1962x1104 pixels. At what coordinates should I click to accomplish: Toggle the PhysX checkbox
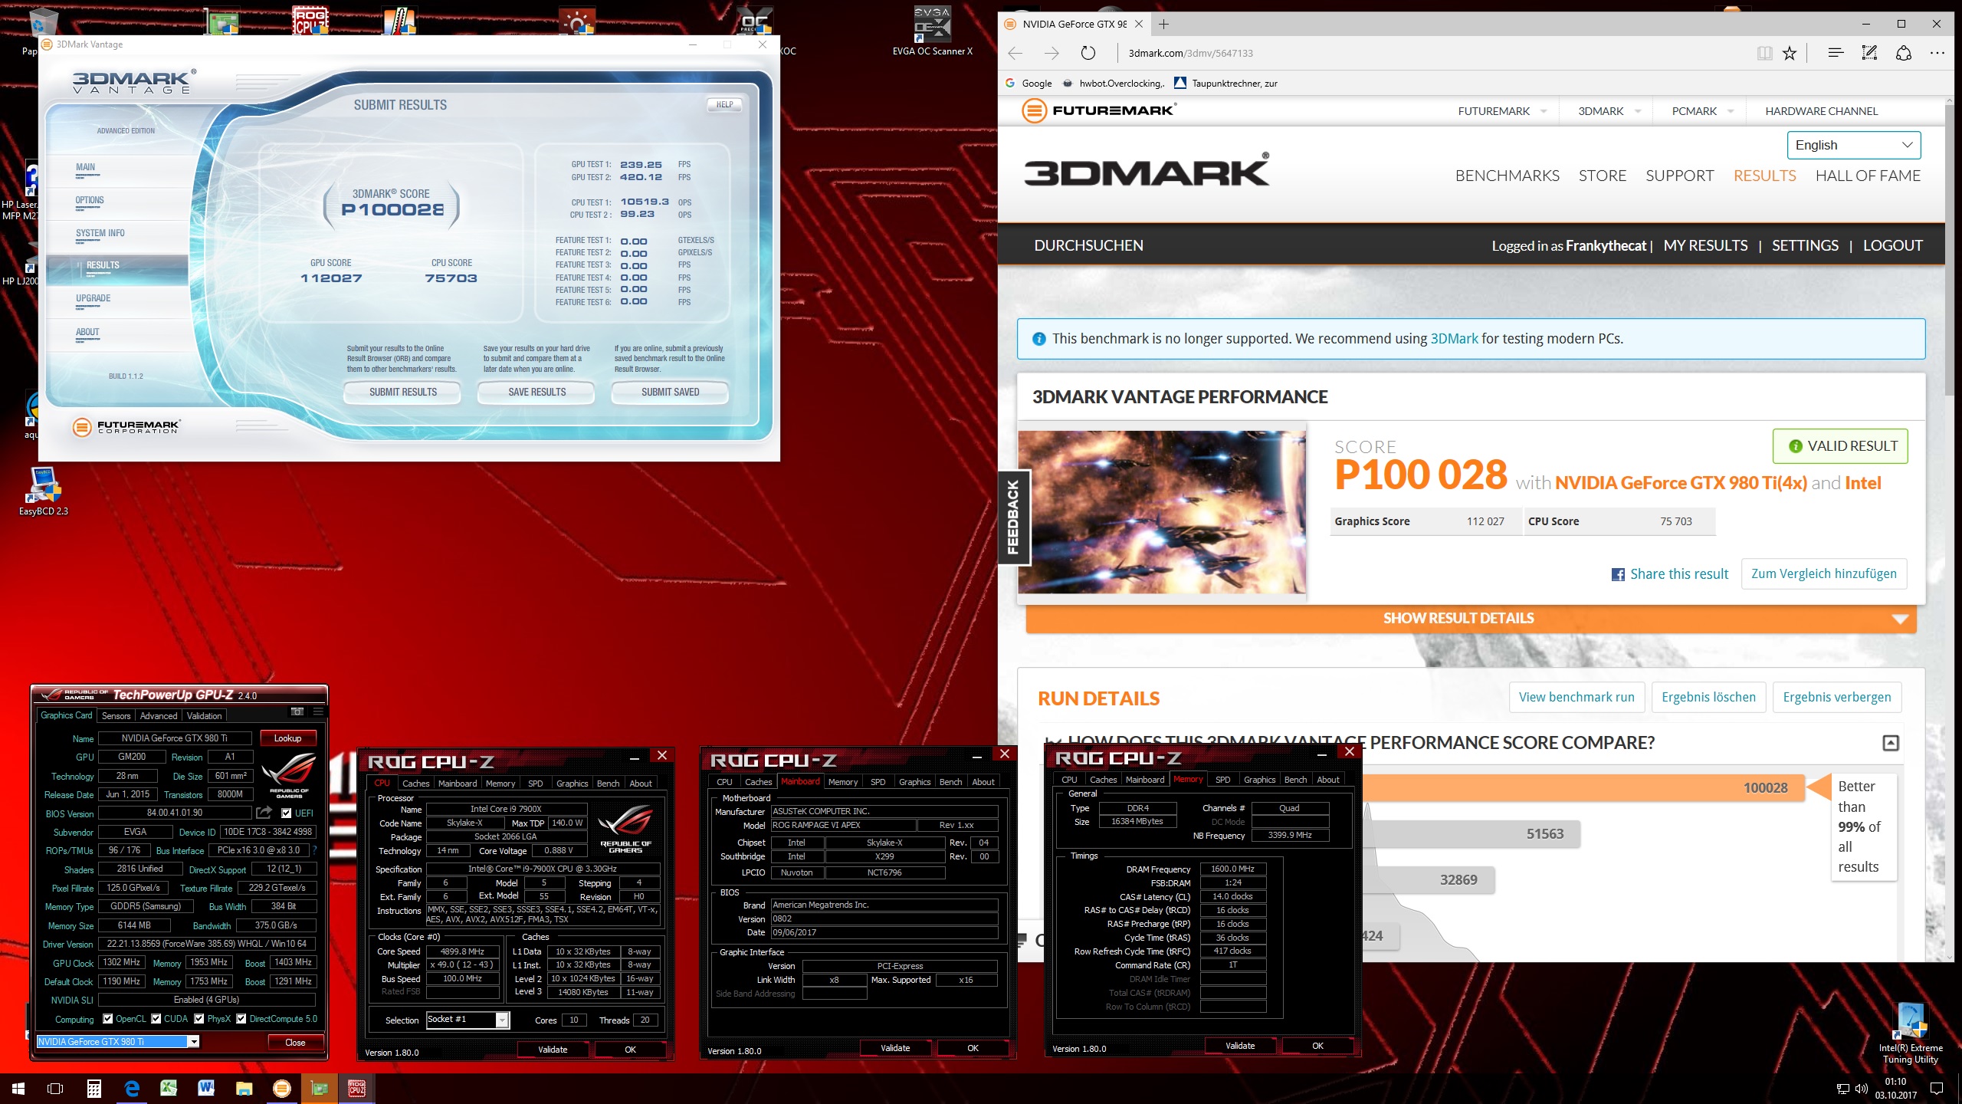pos(199,1019)
